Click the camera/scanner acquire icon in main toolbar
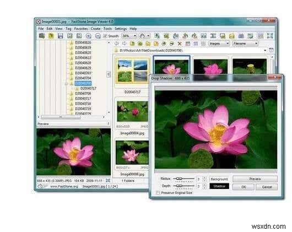Screen dimensions: 292x232 click(42, 36)
